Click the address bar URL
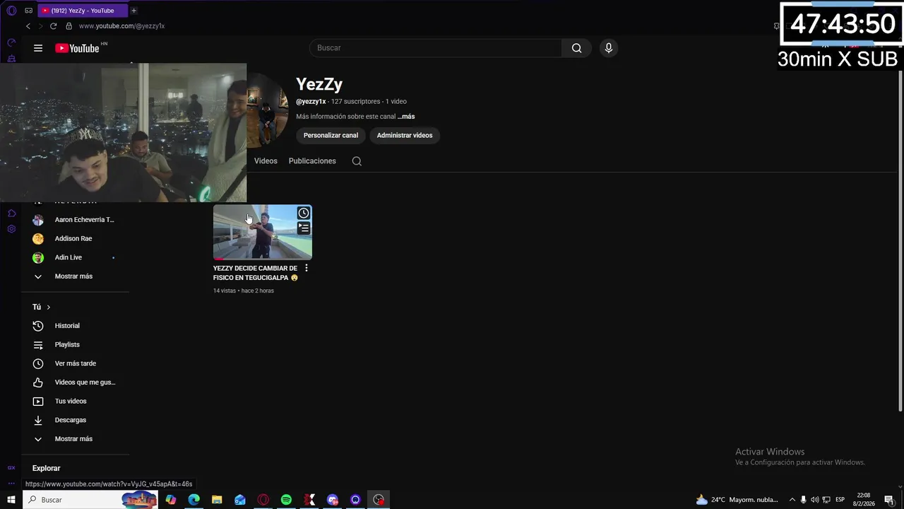 coord(121,26)
